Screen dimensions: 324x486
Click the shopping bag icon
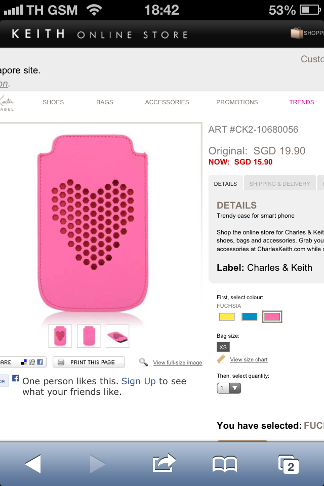(297, 33)
